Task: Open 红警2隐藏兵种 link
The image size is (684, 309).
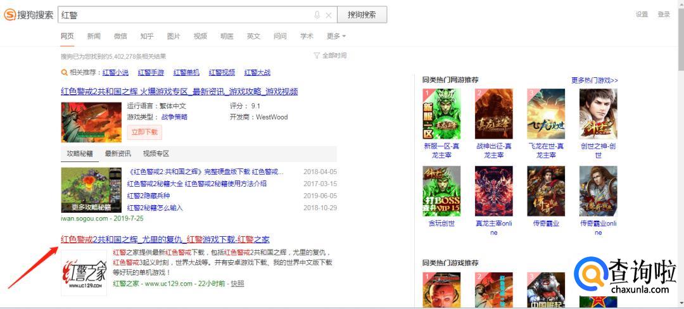Action: [148, 196]
